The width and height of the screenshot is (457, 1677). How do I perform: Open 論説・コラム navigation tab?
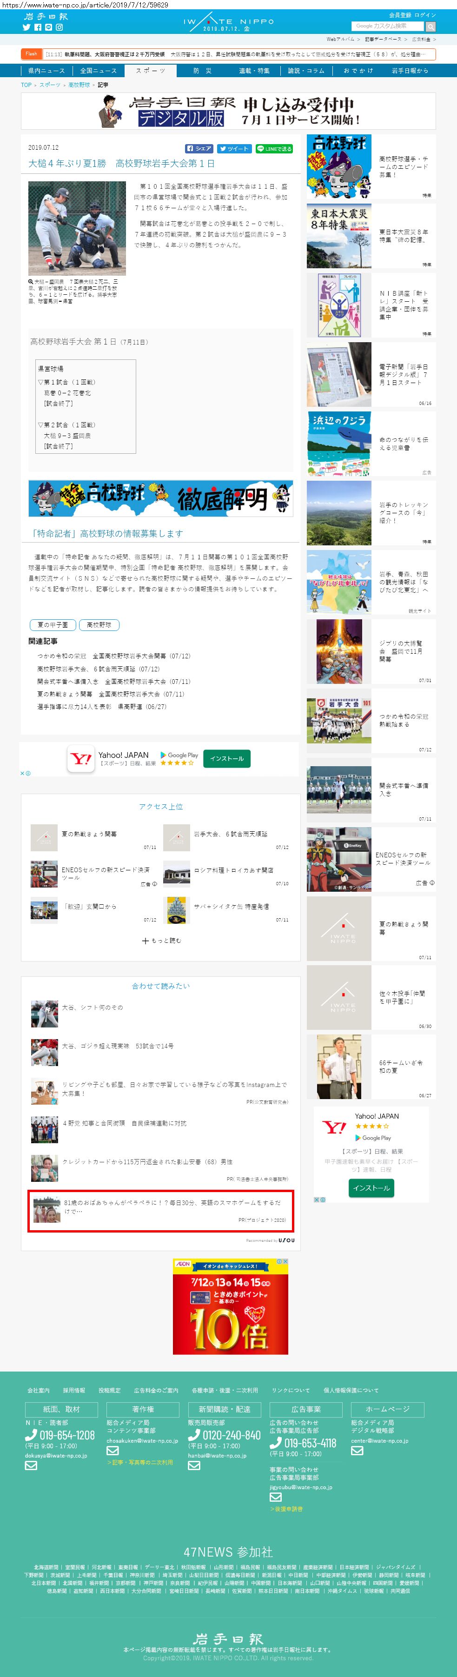306,70
